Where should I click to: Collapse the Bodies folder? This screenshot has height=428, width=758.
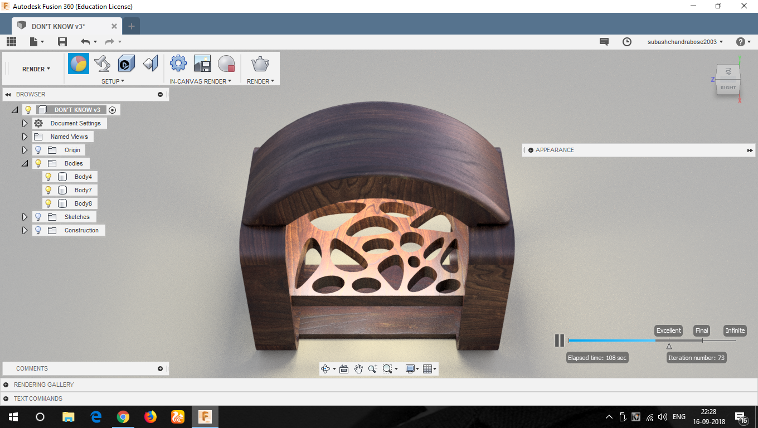25,163
